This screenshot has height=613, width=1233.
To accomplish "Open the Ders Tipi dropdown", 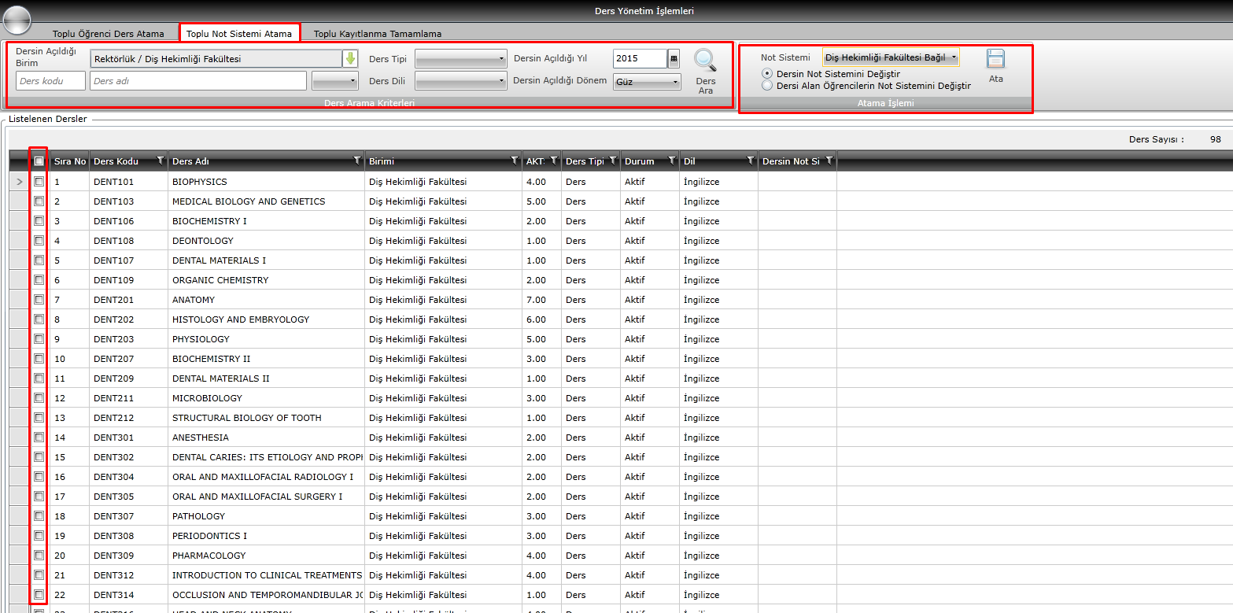I will [461, 59].
